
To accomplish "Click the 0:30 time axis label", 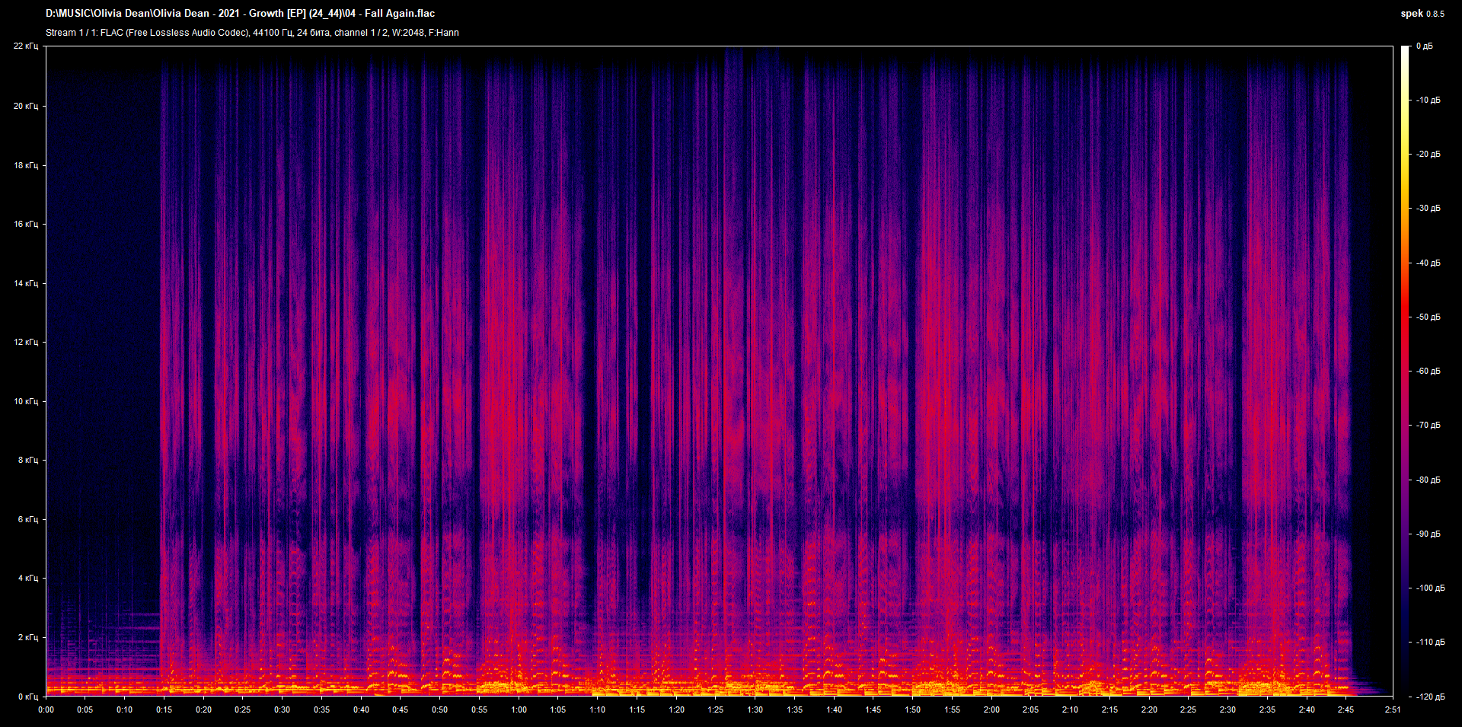I will 283,709.
